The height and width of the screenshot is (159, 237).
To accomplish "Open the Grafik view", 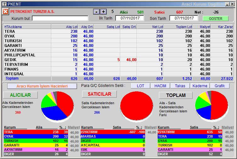I will (x=220, y=86).
